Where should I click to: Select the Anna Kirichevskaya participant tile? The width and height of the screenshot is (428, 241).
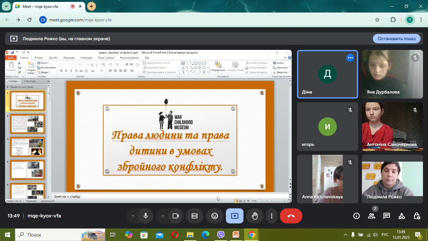(x=327, y=179)
